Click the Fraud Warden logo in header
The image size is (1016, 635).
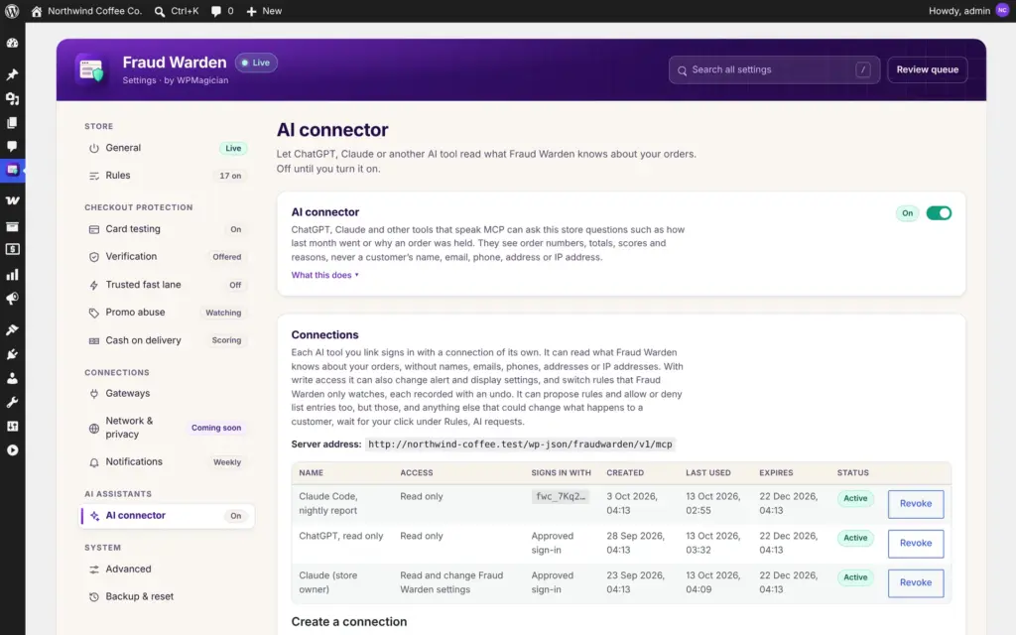91,69
